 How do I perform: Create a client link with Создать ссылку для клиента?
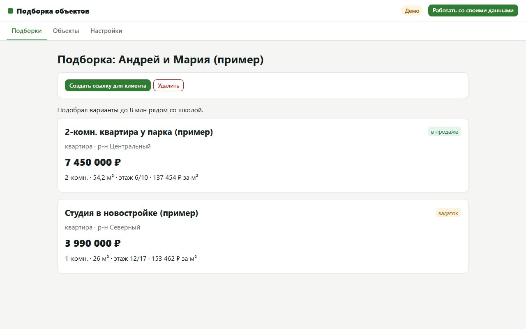pos(108,86)
